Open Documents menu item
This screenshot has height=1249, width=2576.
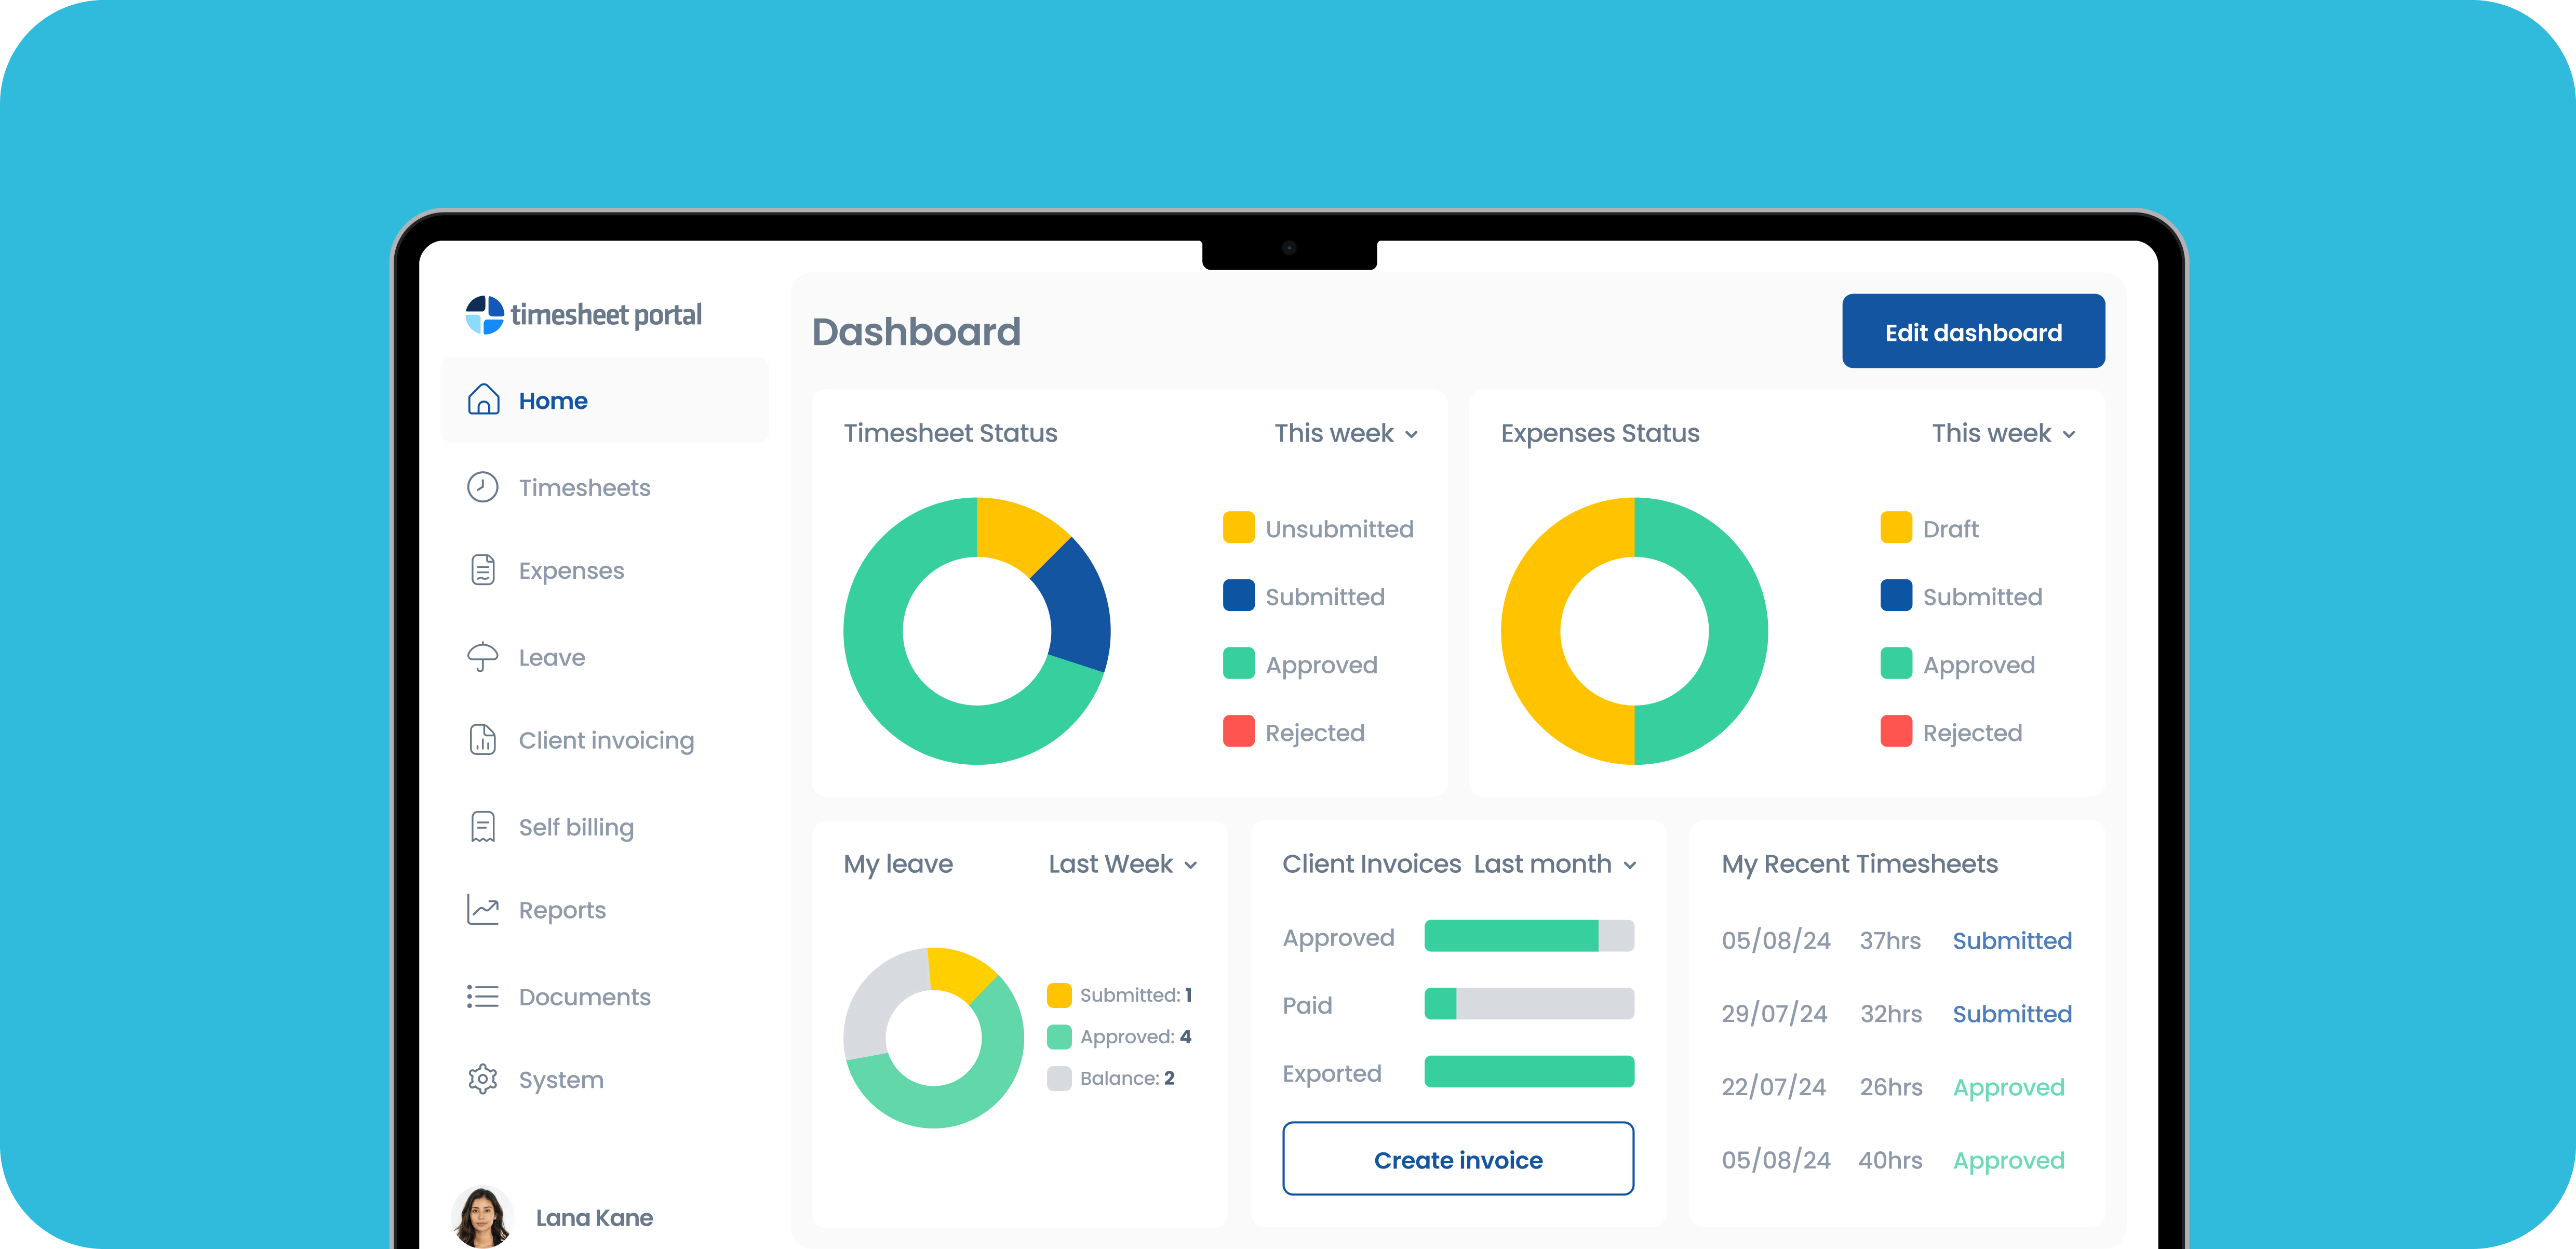point(584,998)
